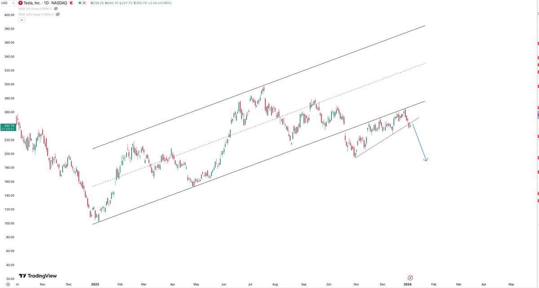Select the SMA 50 close indicator label

[35, 9]
